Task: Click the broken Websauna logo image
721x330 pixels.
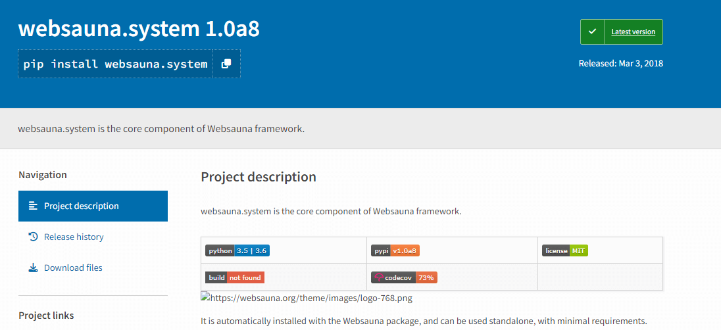Action: (205, 298)
